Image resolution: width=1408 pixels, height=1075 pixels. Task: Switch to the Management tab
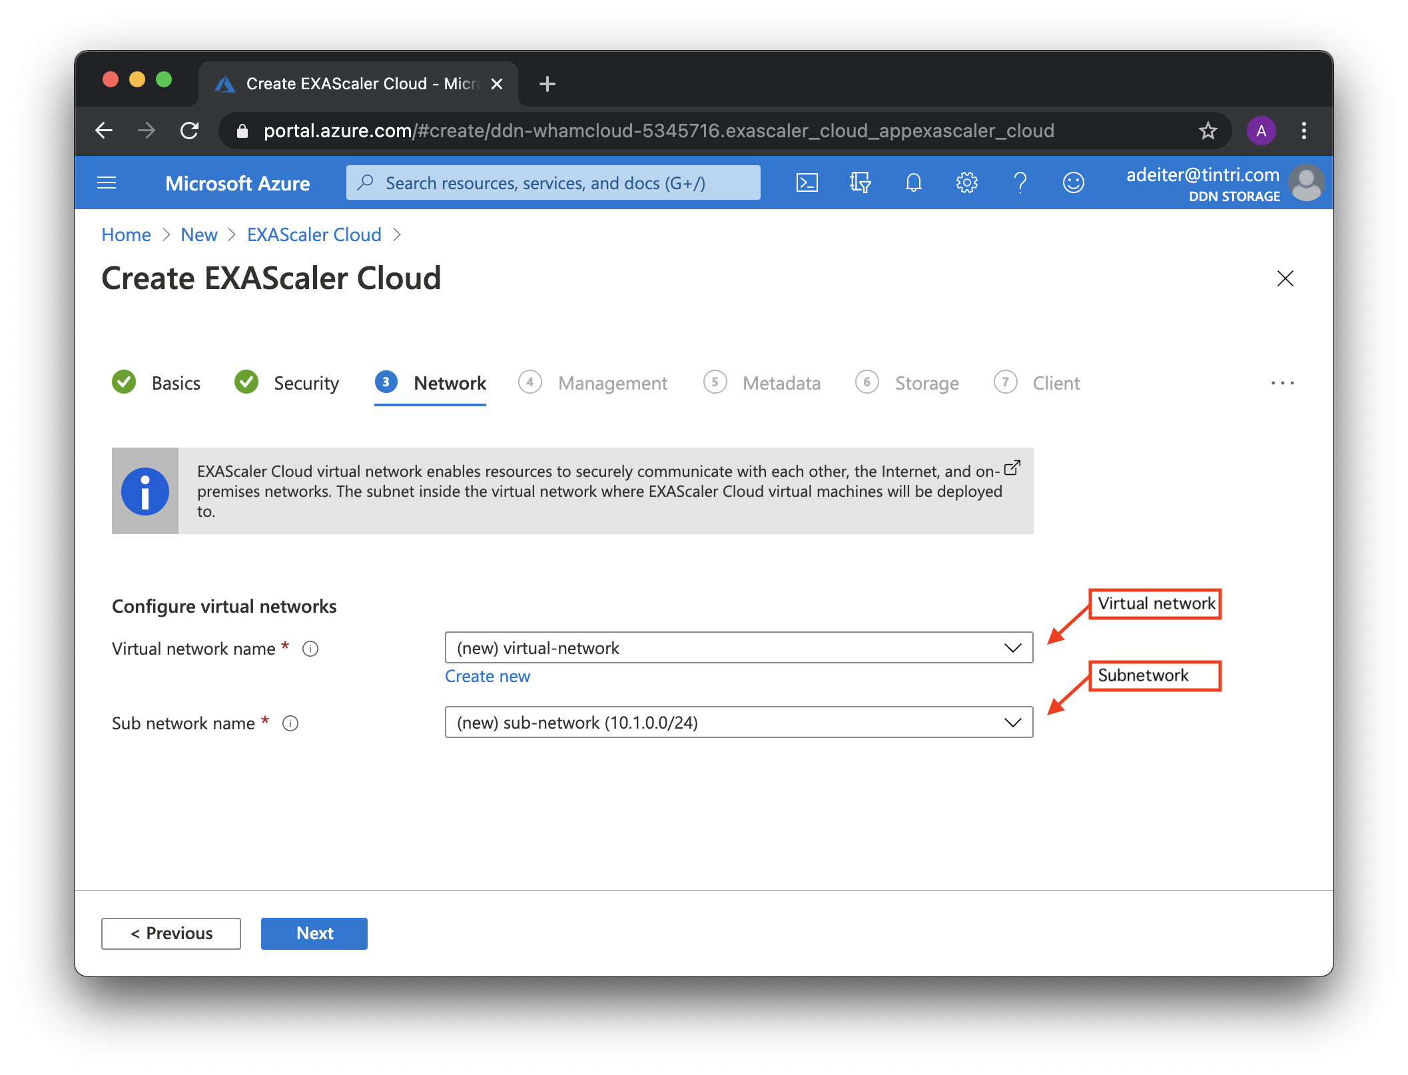click(x=611, y=383)
